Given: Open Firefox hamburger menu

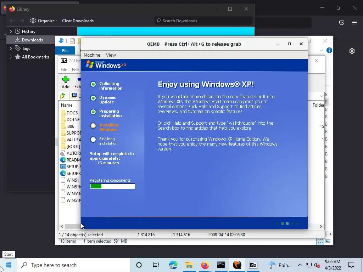Looking at the screenshot, I should click(354, 22).
